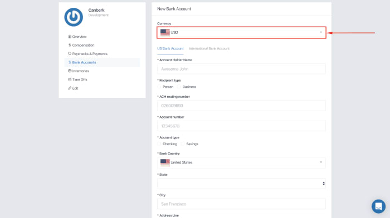This screenshot has width=390, height=218.
Task: Click the New Bank Account heading
Action: 174,9
